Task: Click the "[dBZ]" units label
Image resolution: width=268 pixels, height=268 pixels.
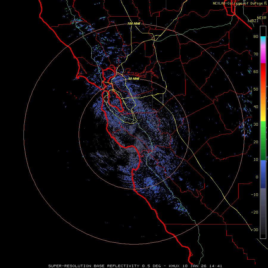Action: 253,21
